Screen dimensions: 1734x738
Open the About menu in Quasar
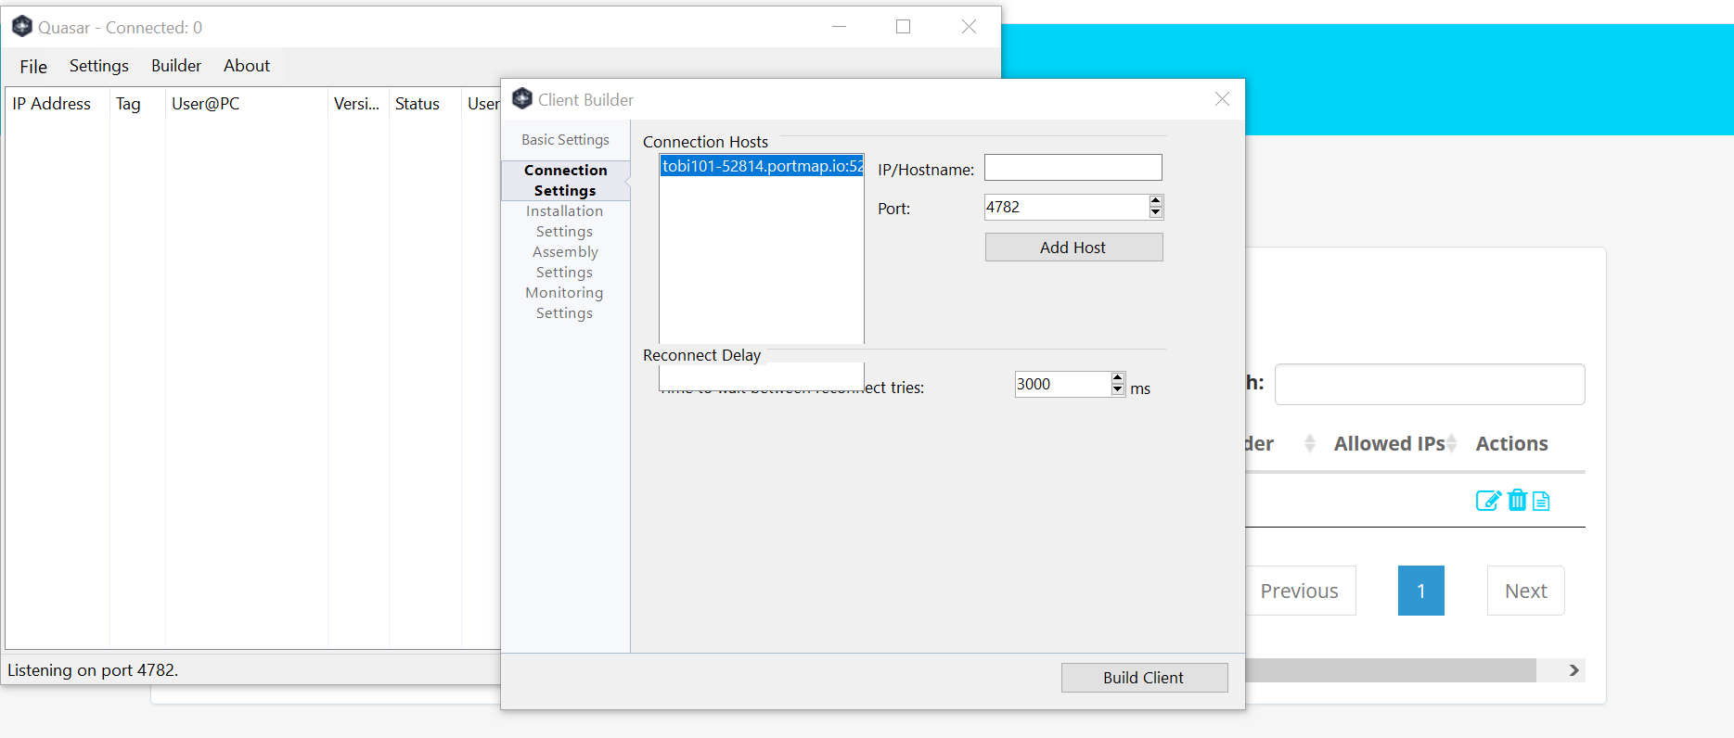pos(247,66)
